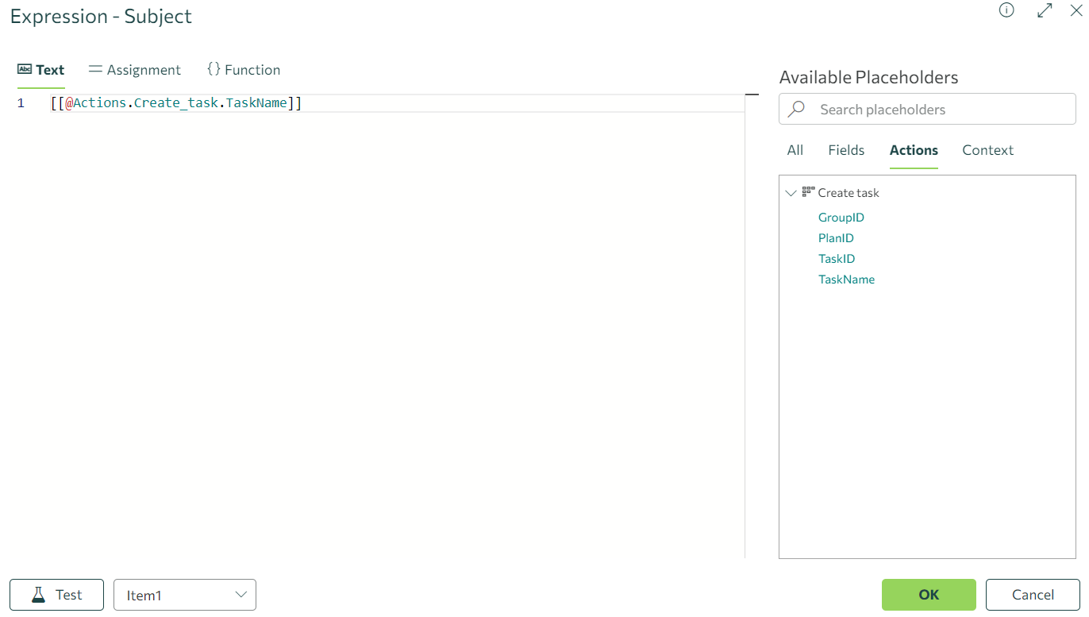The height and width of the screenshot is (617, 1089).
Task: Click the Create task grid icon
Action: (807, 191)
